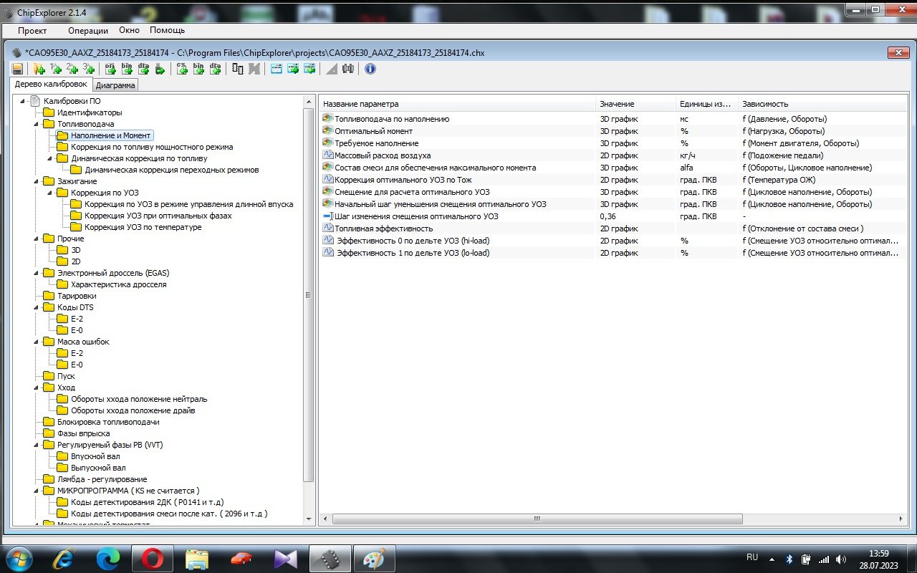This screenshot has height=573, width=917.
Task: Open Opera browser from the taskbar
Action: 151,558
